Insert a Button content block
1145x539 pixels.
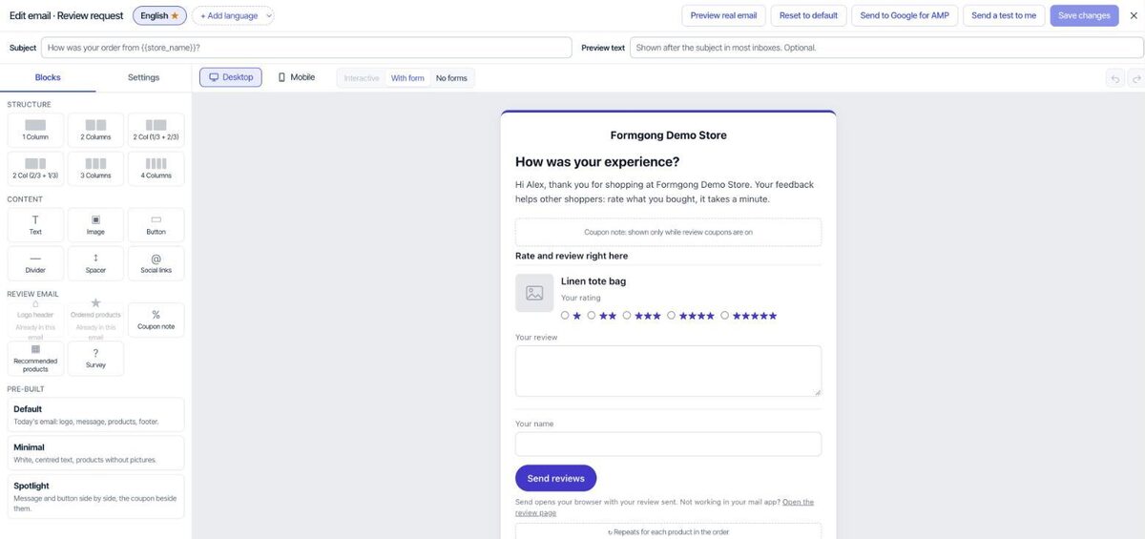pos(156,225)
